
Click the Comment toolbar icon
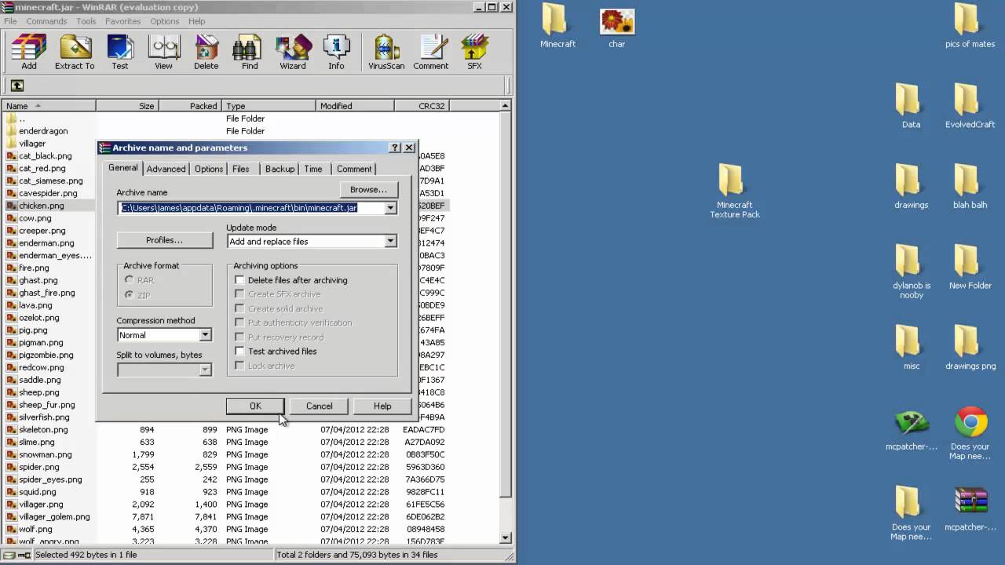coord(431,53)
